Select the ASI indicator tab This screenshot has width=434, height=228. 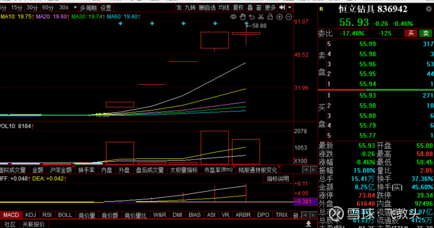[211, 215]
